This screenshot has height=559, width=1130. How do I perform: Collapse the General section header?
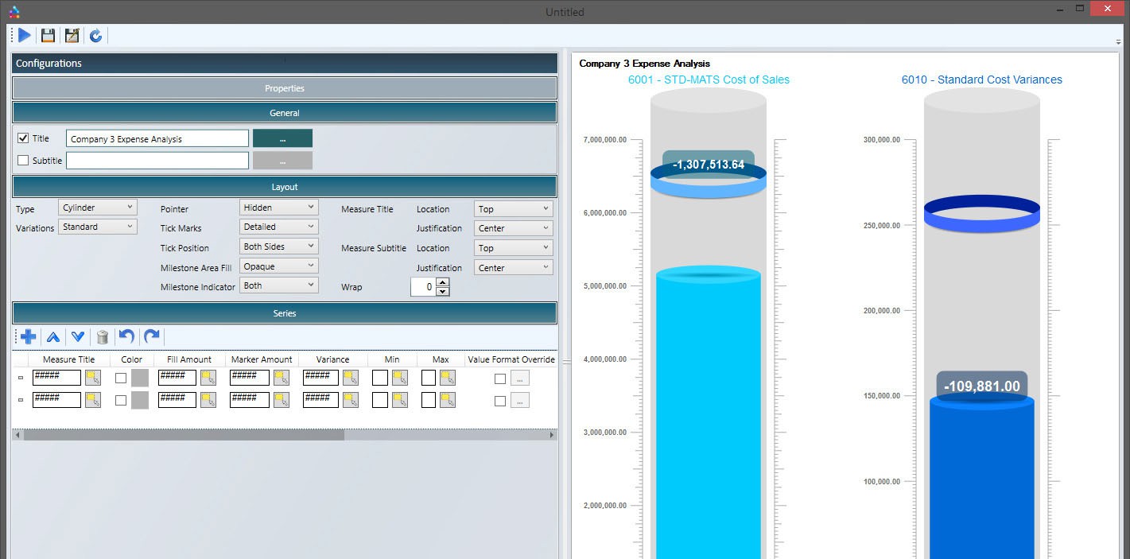(284, 113)
